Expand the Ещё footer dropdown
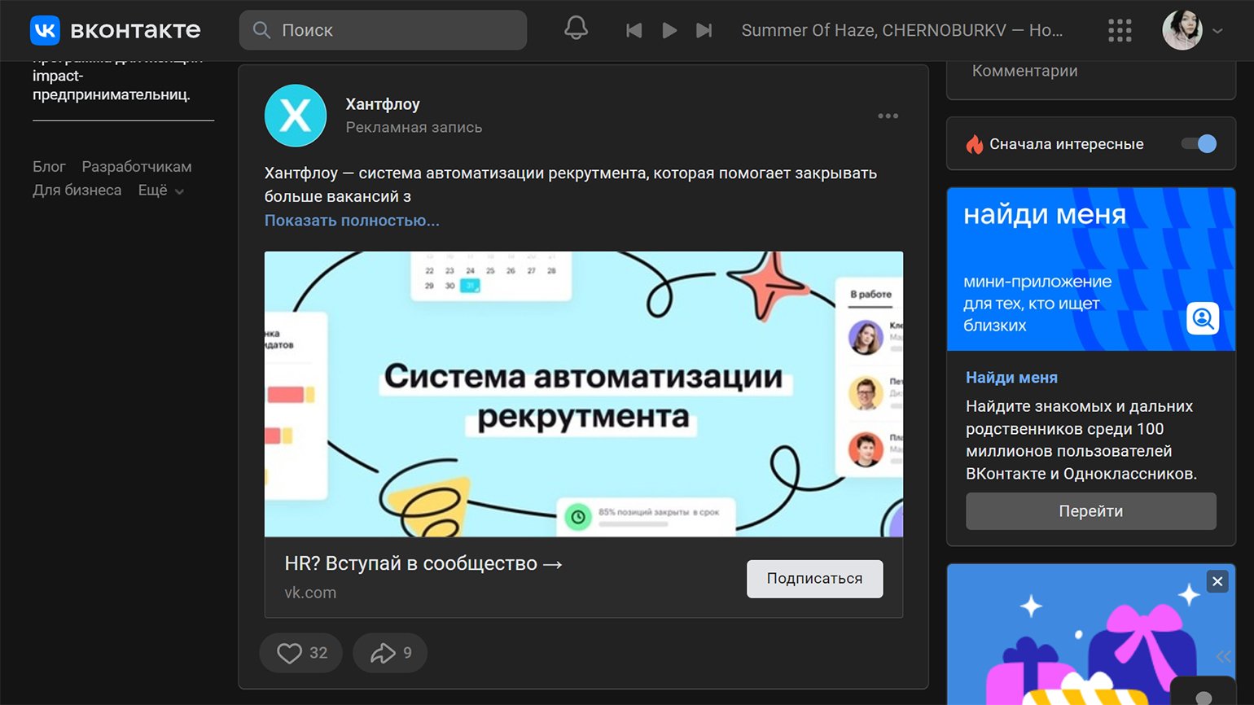The width and height of the screenshot is (1254, 705). pos(161,190)
